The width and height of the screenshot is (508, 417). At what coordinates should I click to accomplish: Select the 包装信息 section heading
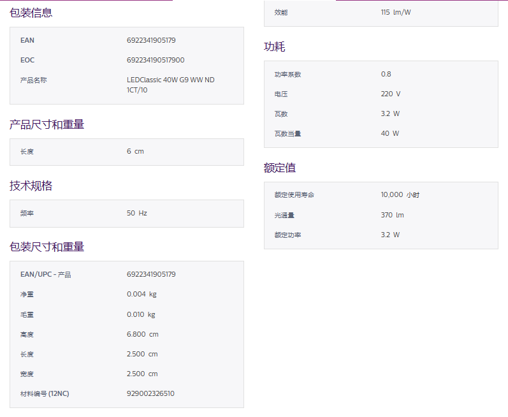[x=31, y=13]
